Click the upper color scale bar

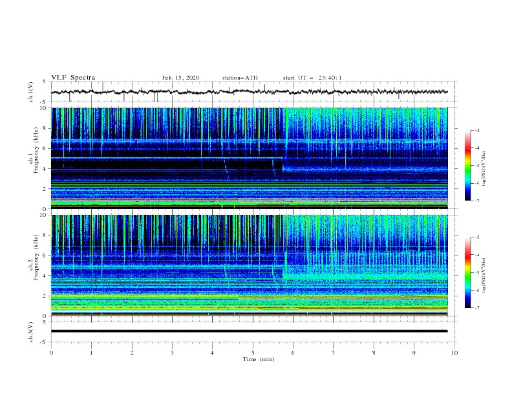pyautogui.click(x=467, y=166)
